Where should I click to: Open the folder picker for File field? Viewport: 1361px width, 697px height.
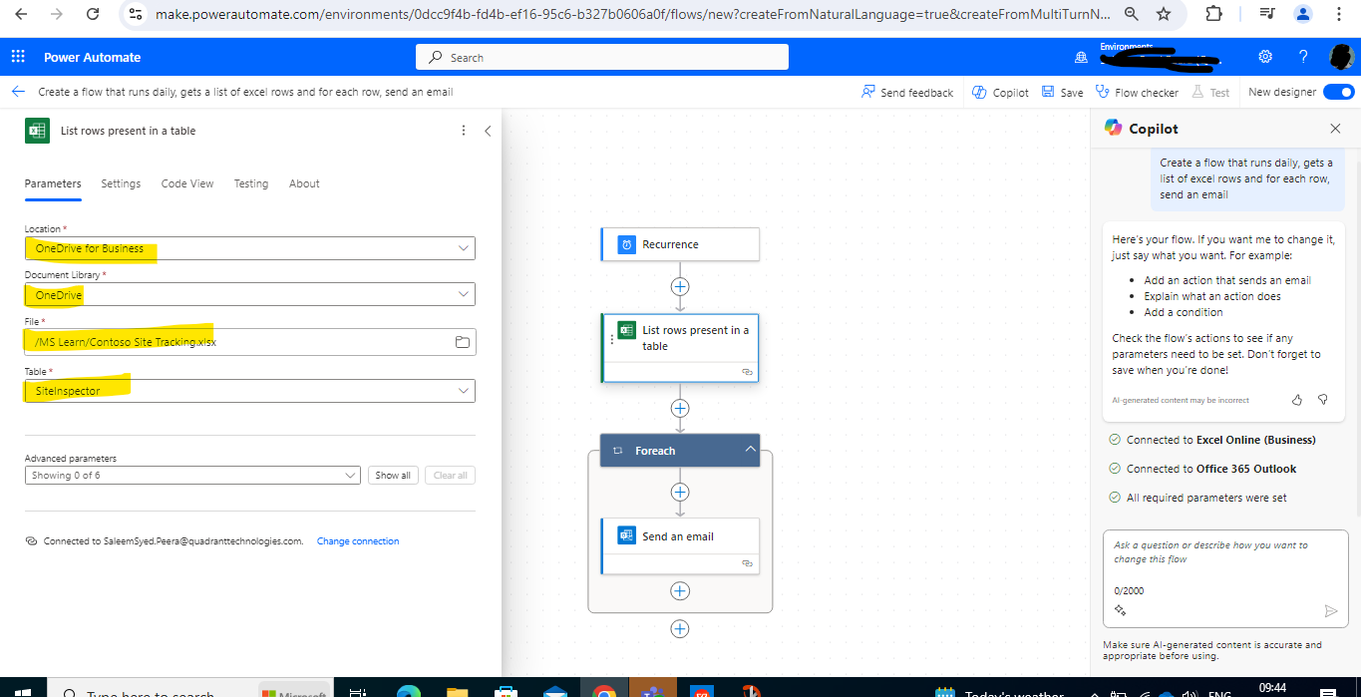click(462, 342)
